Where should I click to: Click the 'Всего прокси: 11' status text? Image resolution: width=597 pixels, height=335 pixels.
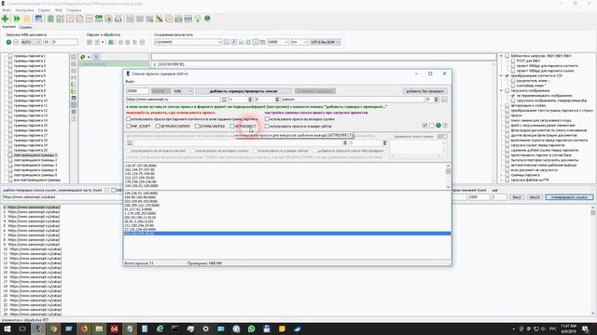click(139, 263)
